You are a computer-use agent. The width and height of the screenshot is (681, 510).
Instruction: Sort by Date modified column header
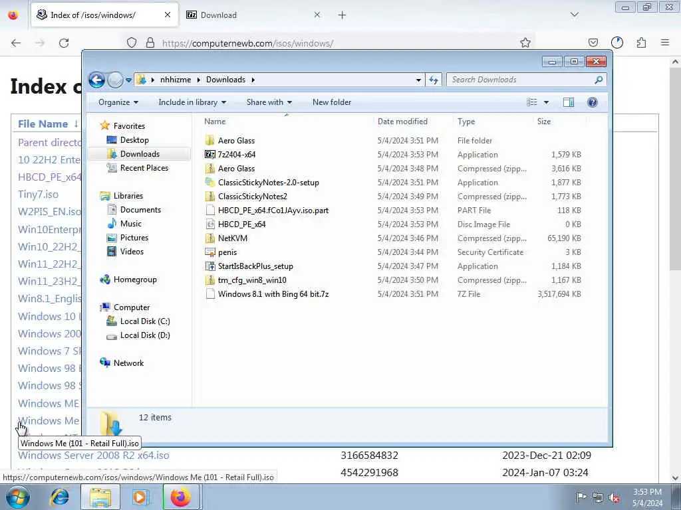pyautogui.click(x=402, y=122)
